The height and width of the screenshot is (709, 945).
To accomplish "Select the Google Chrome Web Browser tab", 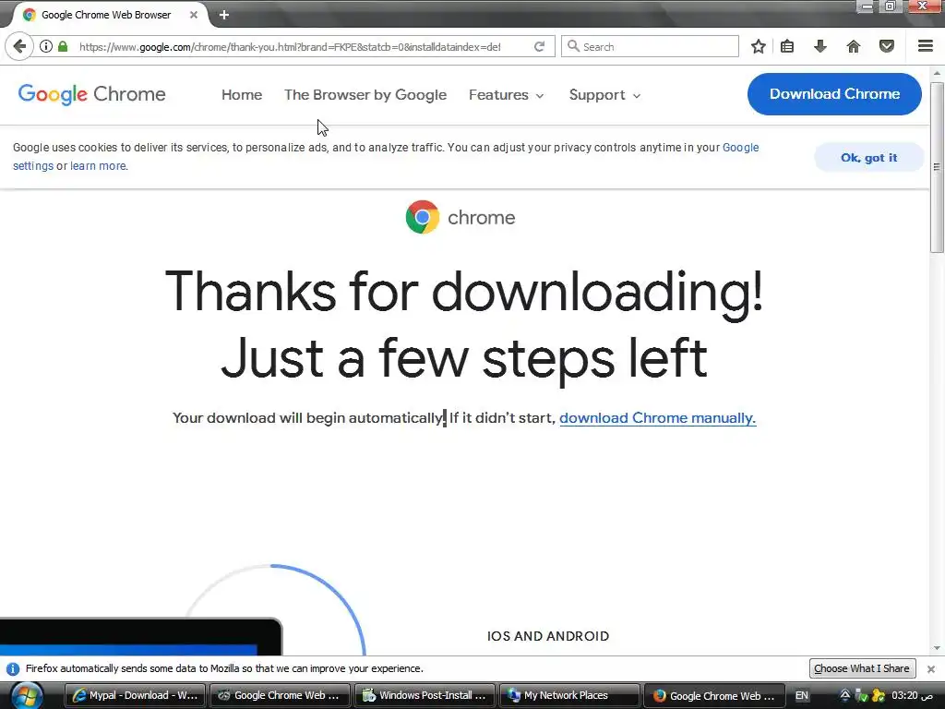I will click(x=107, y=15).
